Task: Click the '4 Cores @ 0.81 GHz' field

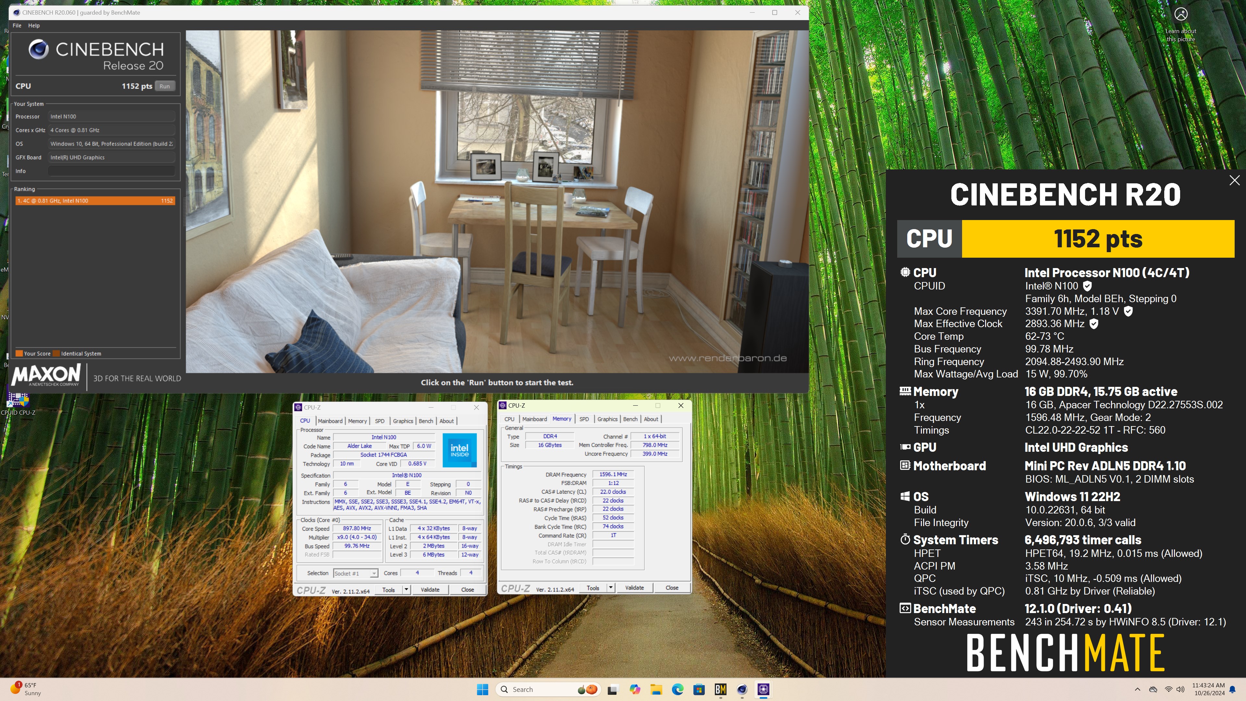Action: coord(112,130)
